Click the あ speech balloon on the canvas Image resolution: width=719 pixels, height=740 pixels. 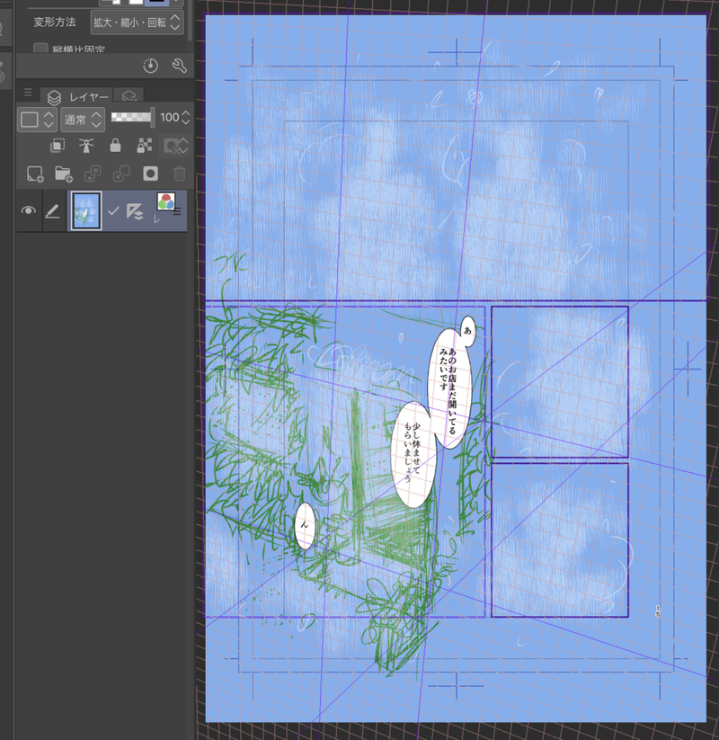coord(467,330)
